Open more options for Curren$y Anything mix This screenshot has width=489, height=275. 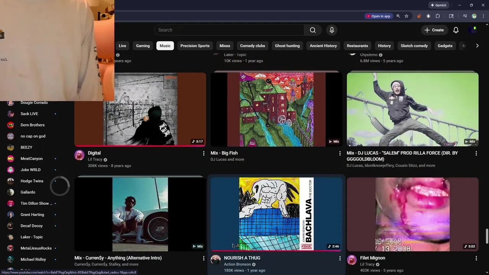click(204, 258)
